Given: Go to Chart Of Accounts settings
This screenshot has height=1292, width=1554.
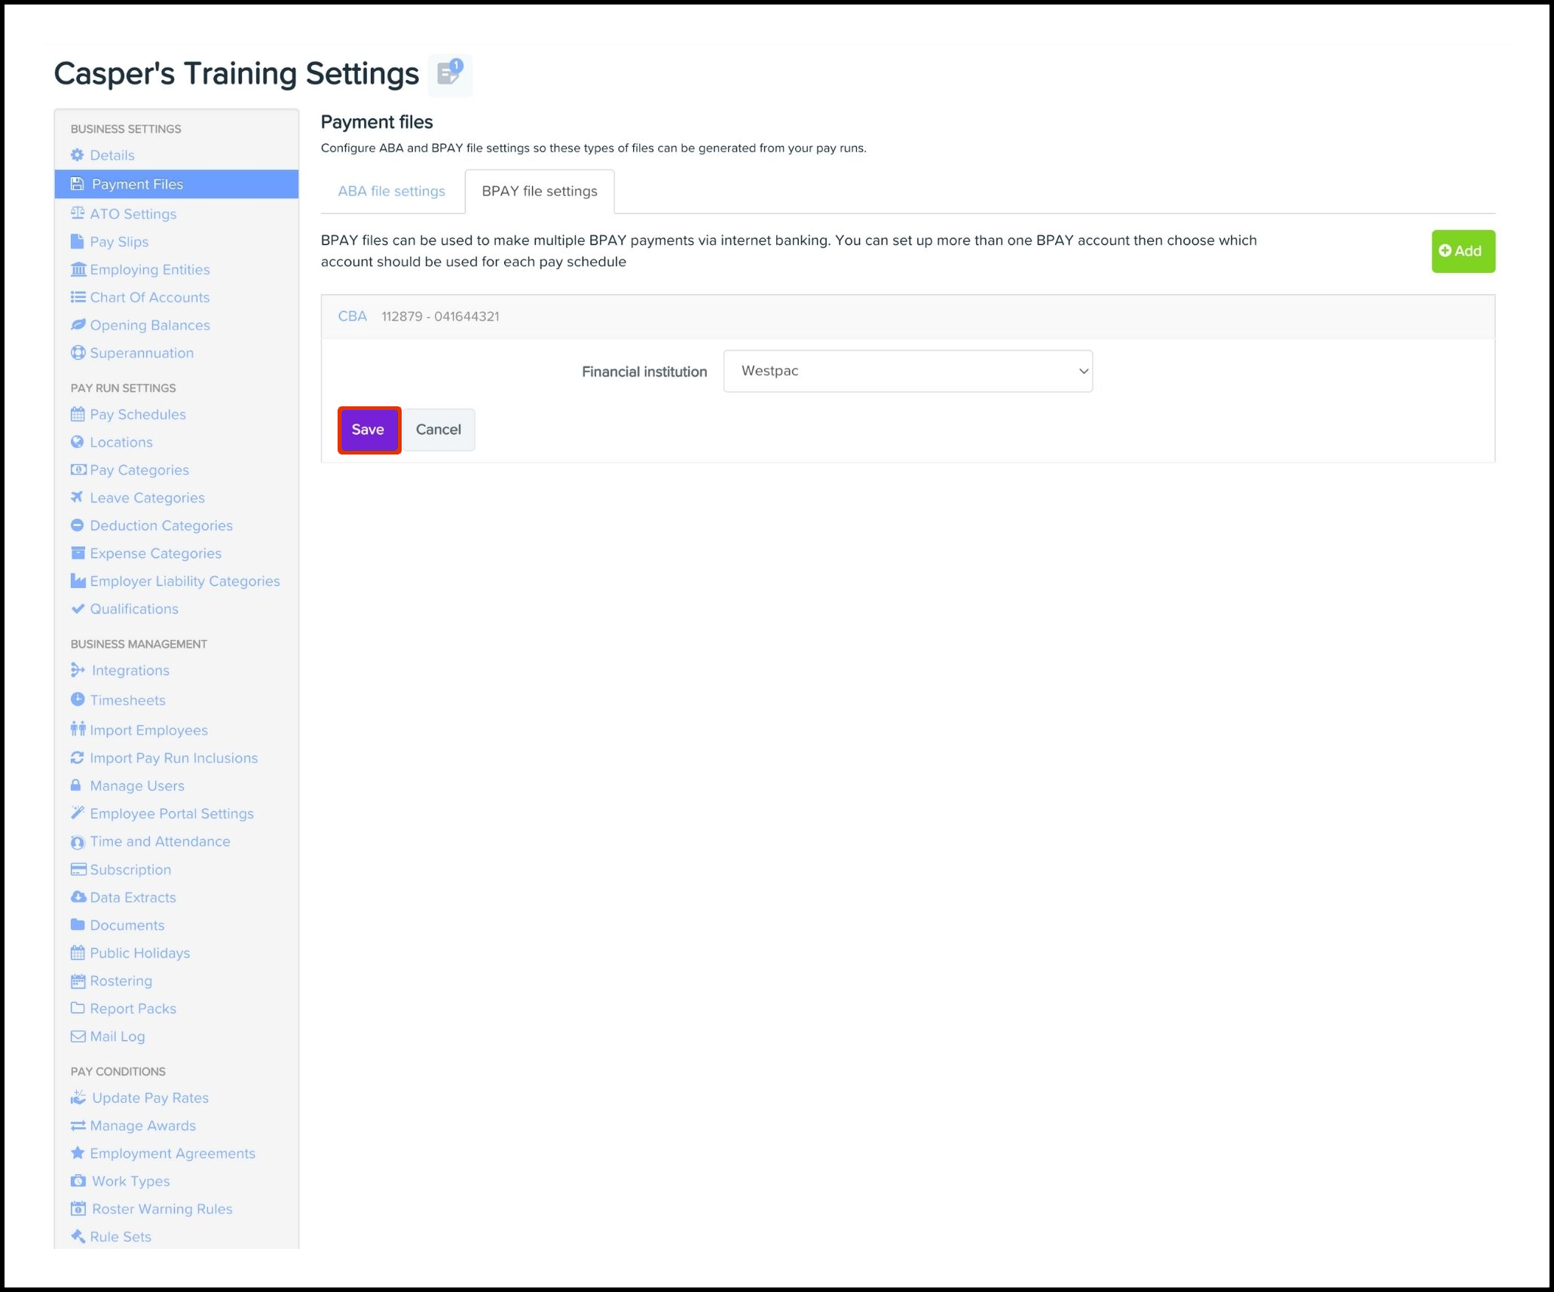Looking at the screenshot, I should click(x=149, y=298).
